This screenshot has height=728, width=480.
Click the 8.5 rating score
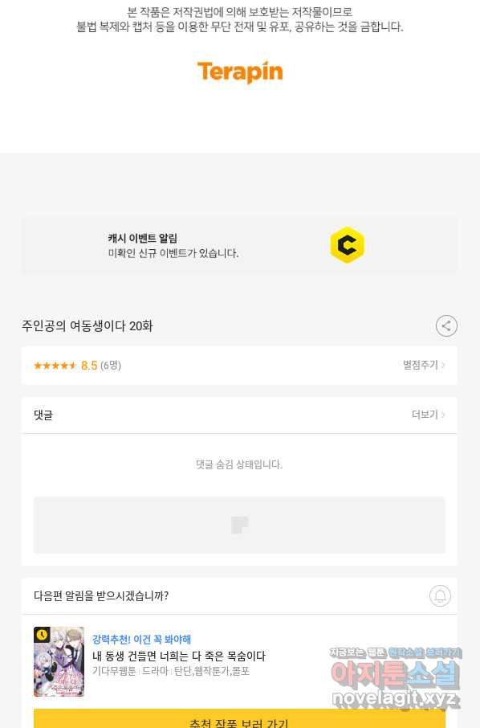pyautogui.click(x=89, y=366)
